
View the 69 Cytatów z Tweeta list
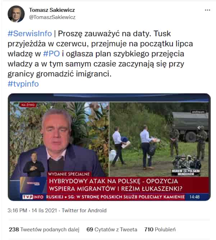point(112,230)
